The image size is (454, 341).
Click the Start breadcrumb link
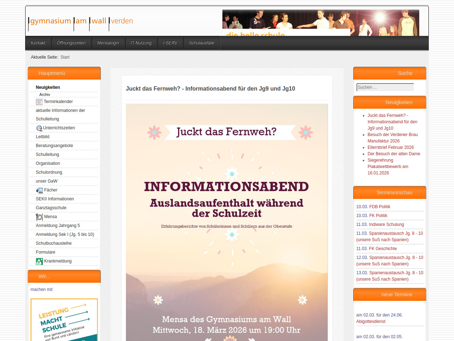click(x=65, y=57)
